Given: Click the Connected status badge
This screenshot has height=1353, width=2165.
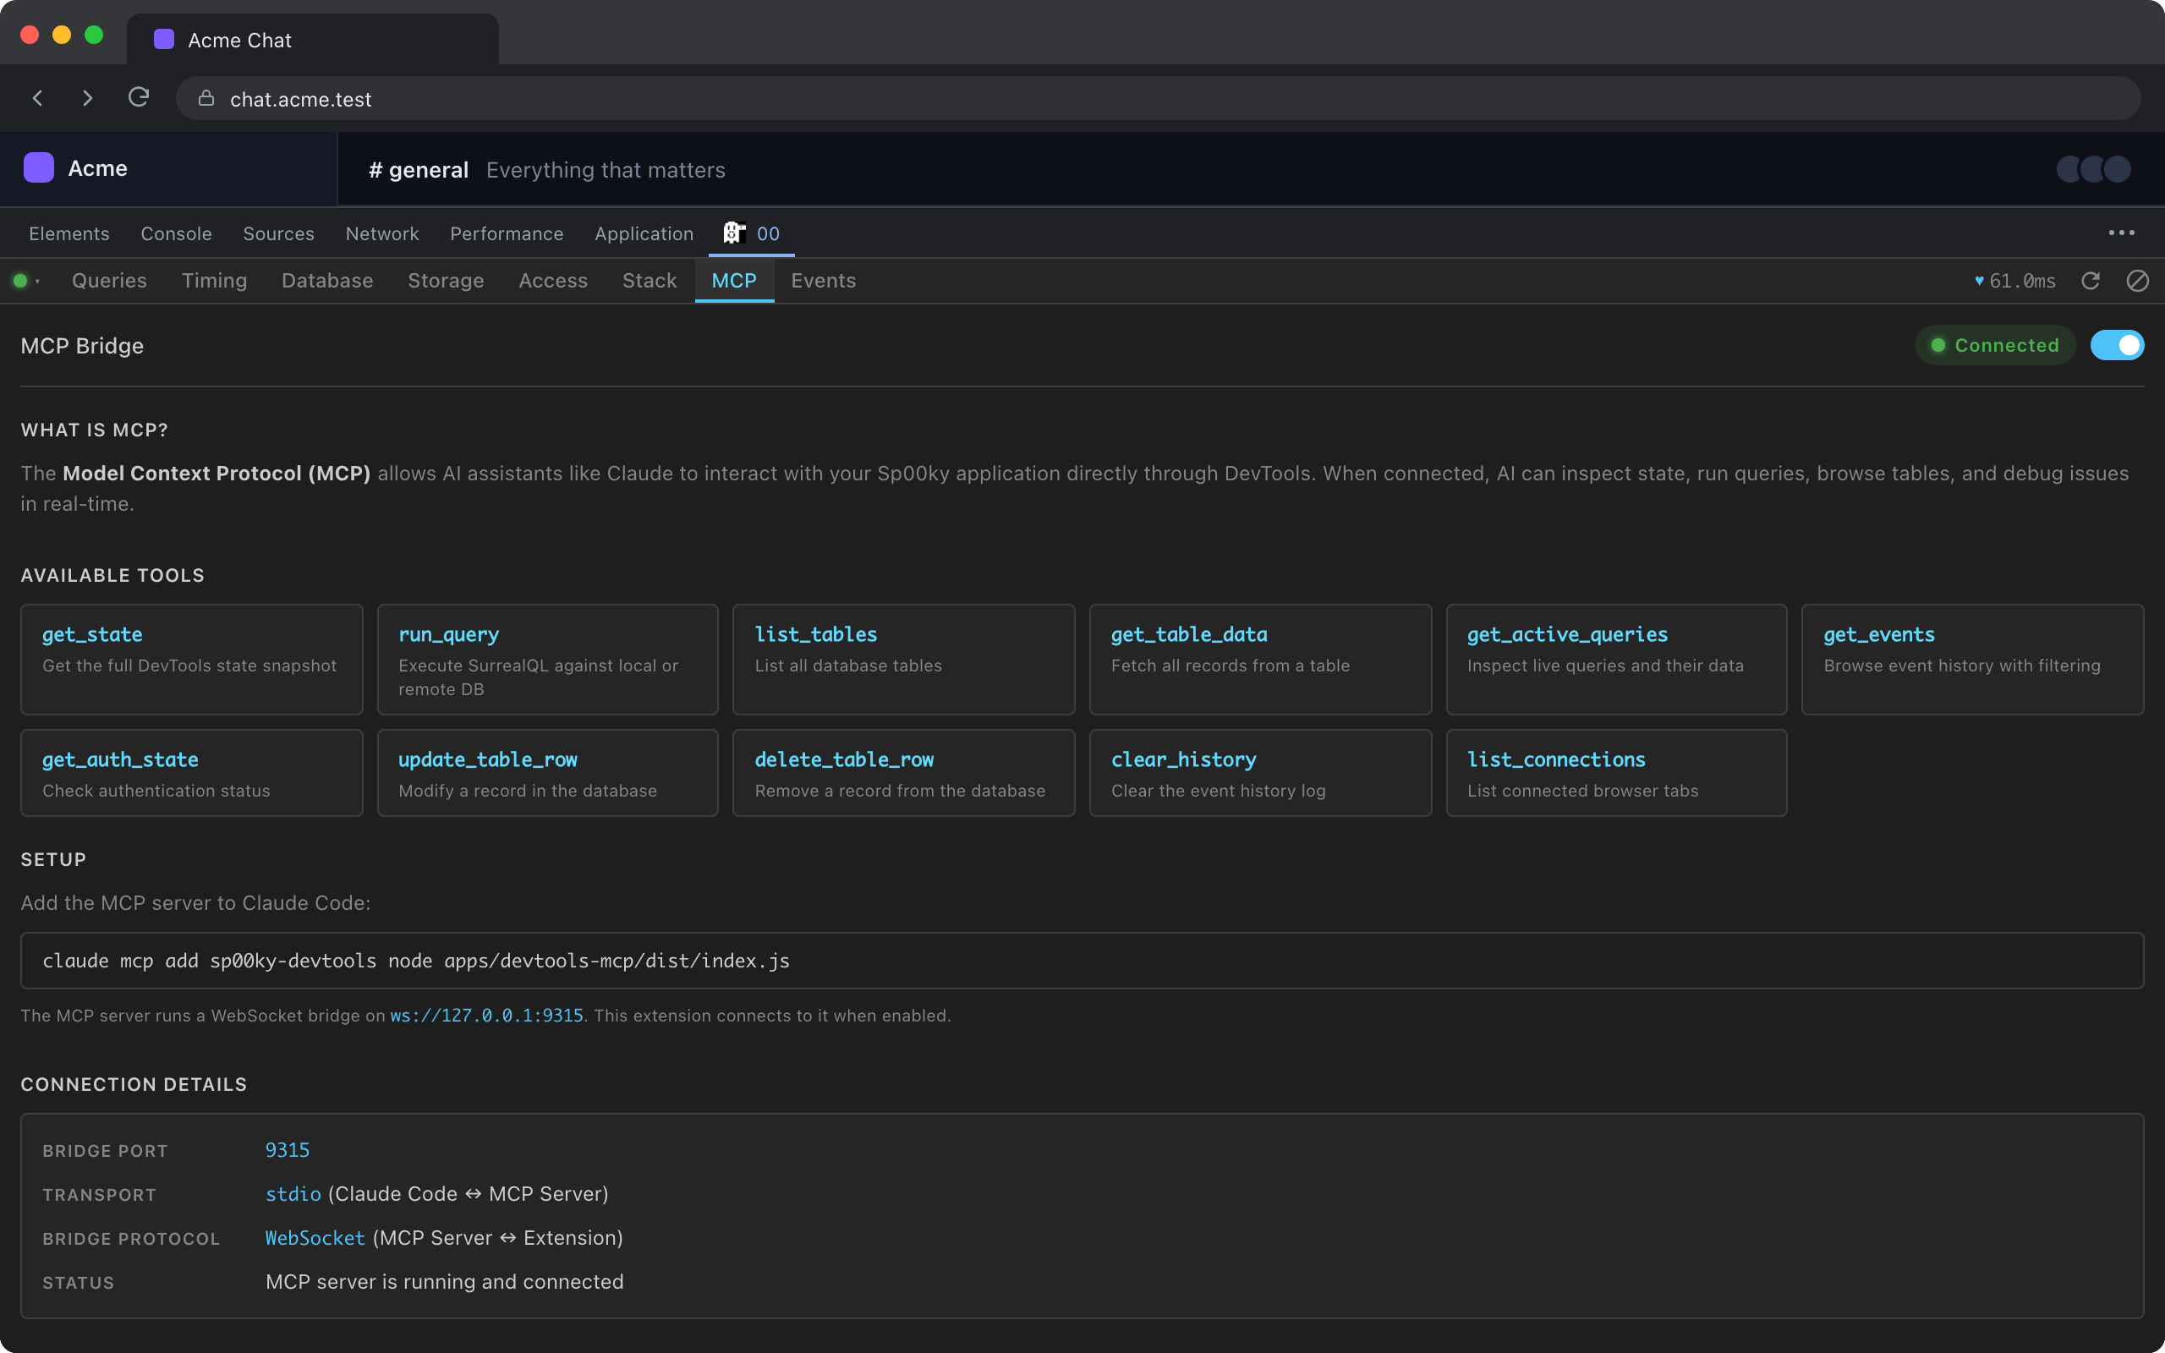Looking at the screenshot, I should tap(1995, 345).
